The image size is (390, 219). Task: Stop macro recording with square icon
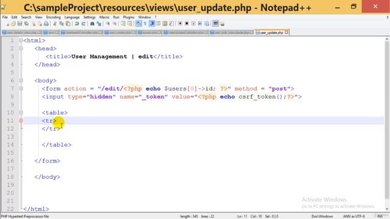point(187,24)
